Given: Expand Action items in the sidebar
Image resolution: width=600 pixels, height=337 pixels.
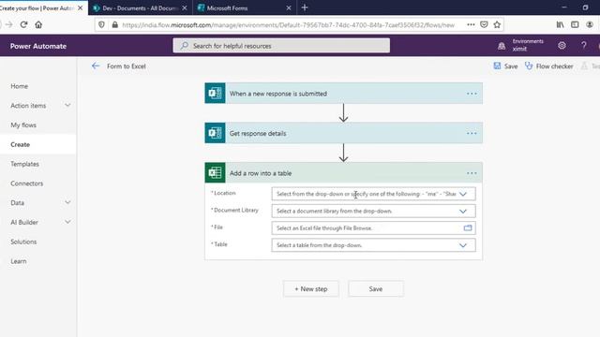Looking at the screenshot, I should pos(67,105).
